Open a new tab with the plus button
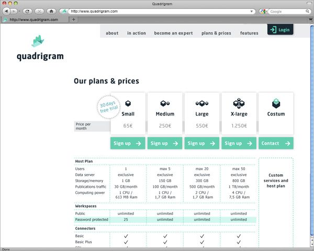This screenshot has height=251, width=314. 73,19
